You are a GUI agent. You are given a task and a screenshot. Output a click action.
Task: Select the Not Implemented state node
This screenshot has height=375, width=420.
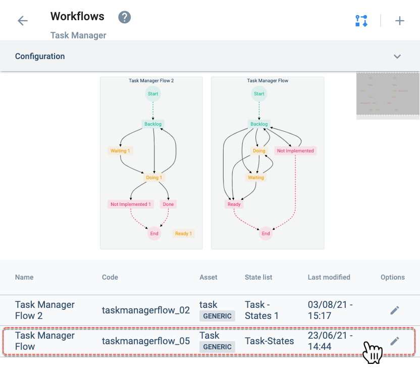(x=295, y=151)
